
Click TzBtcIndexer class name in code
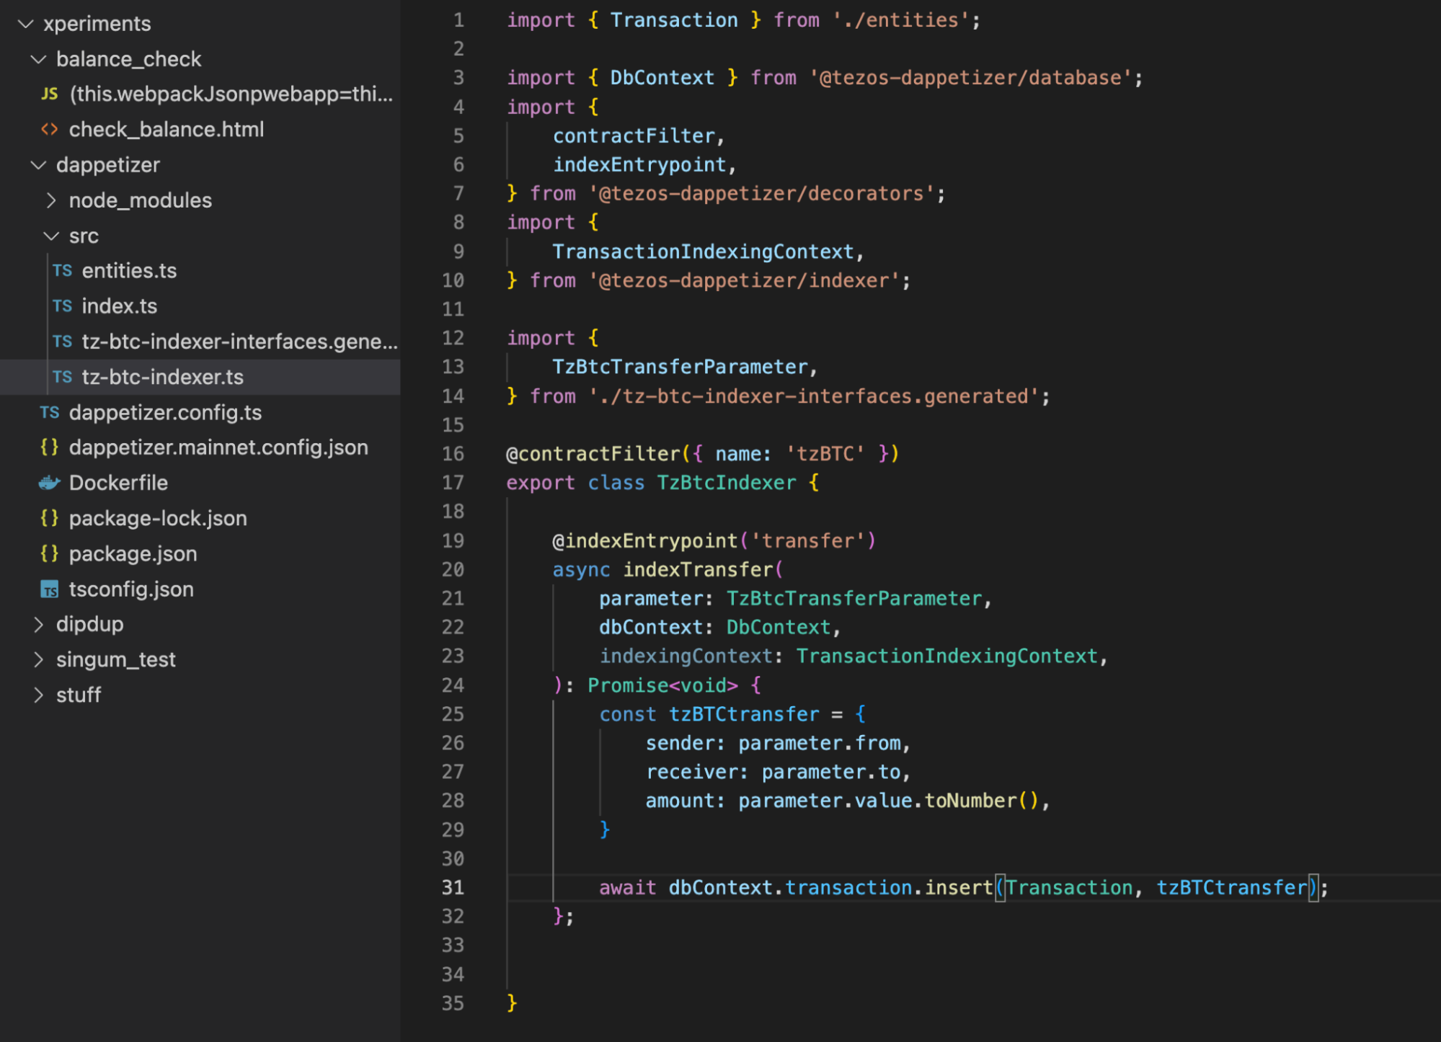pyautogui.click(x=726, y=483)
